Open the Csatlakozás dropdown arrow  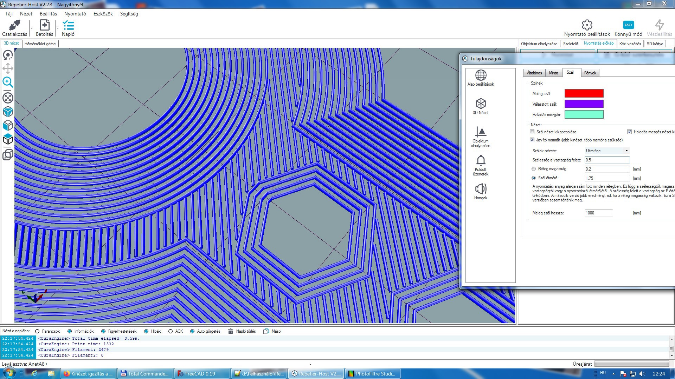(x=32, y=28)
